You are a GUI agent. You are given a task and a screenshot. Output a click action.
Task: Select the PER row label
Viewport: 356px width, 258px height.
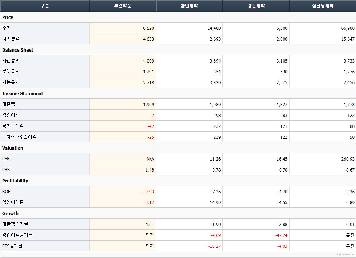[x=45, y=159]
